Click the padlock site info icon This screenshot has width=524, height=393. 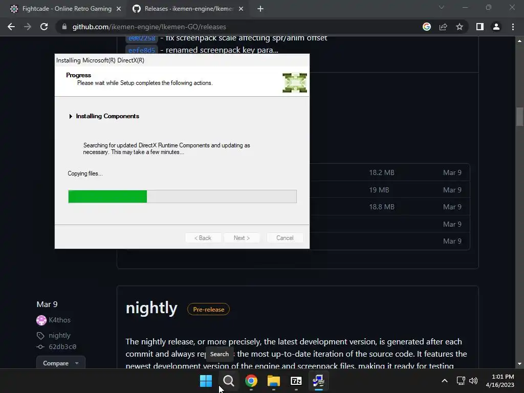(x=64, y=27)
